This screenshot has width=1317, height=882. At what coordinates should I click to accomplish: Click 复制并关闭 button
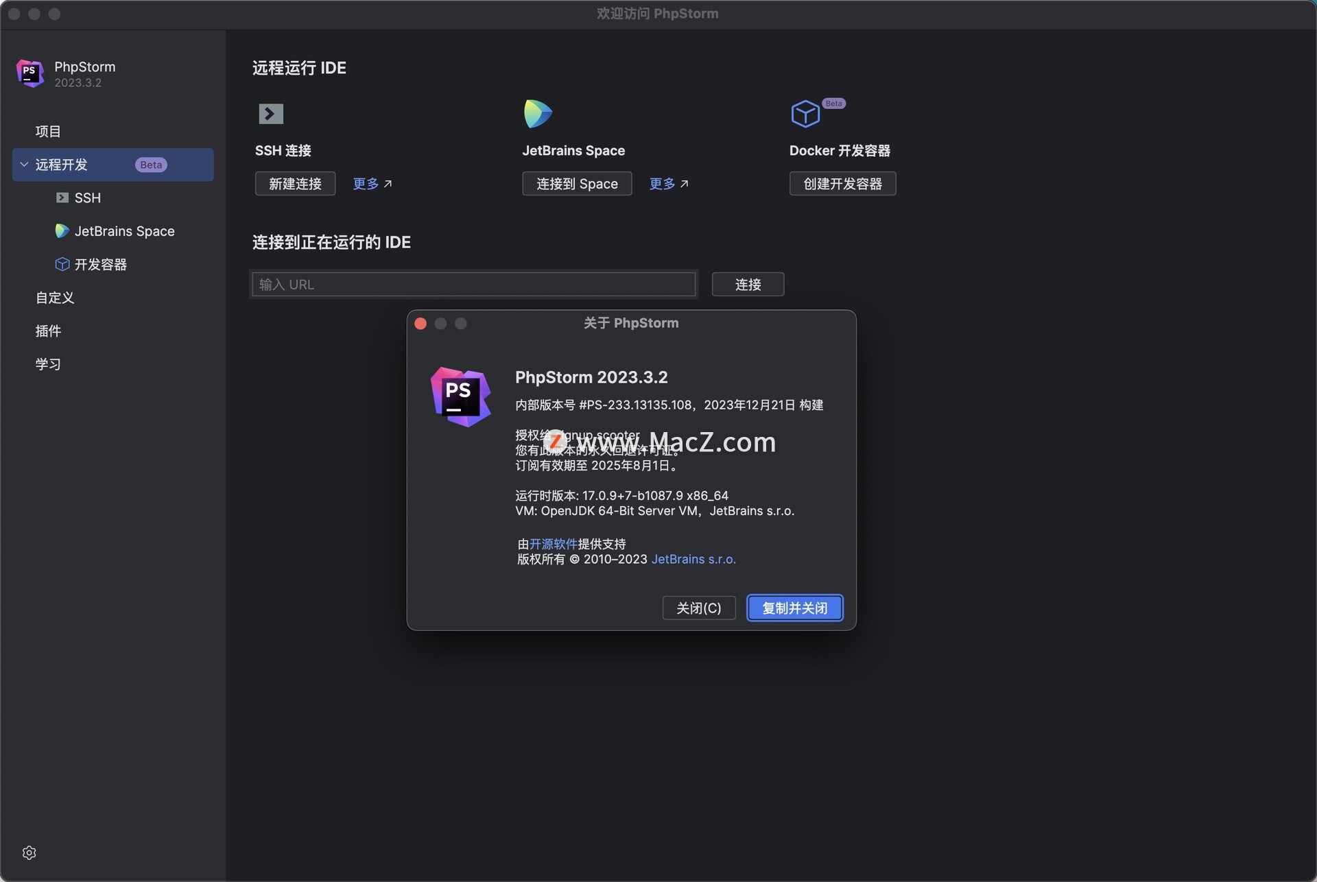pos(794,608)
